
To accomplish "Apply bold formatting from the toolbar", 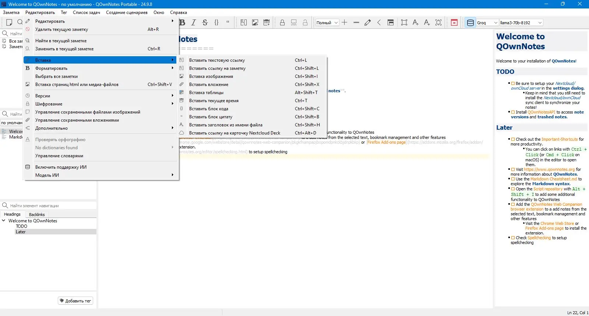I will [182, 22].
